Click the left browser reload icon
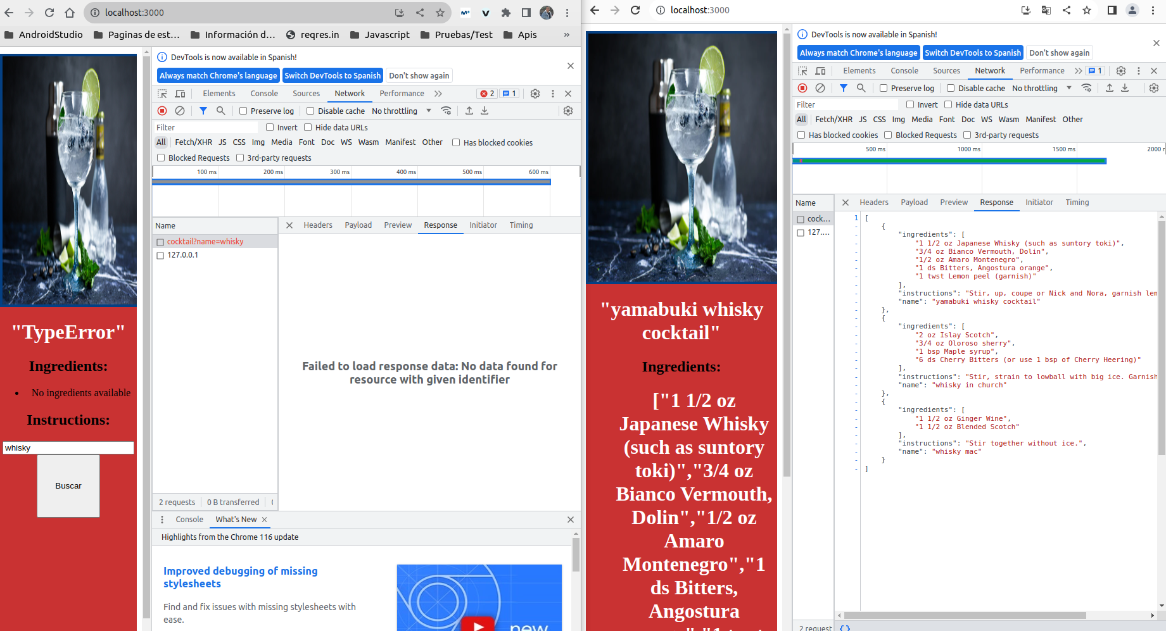 (x=49, y=13)
